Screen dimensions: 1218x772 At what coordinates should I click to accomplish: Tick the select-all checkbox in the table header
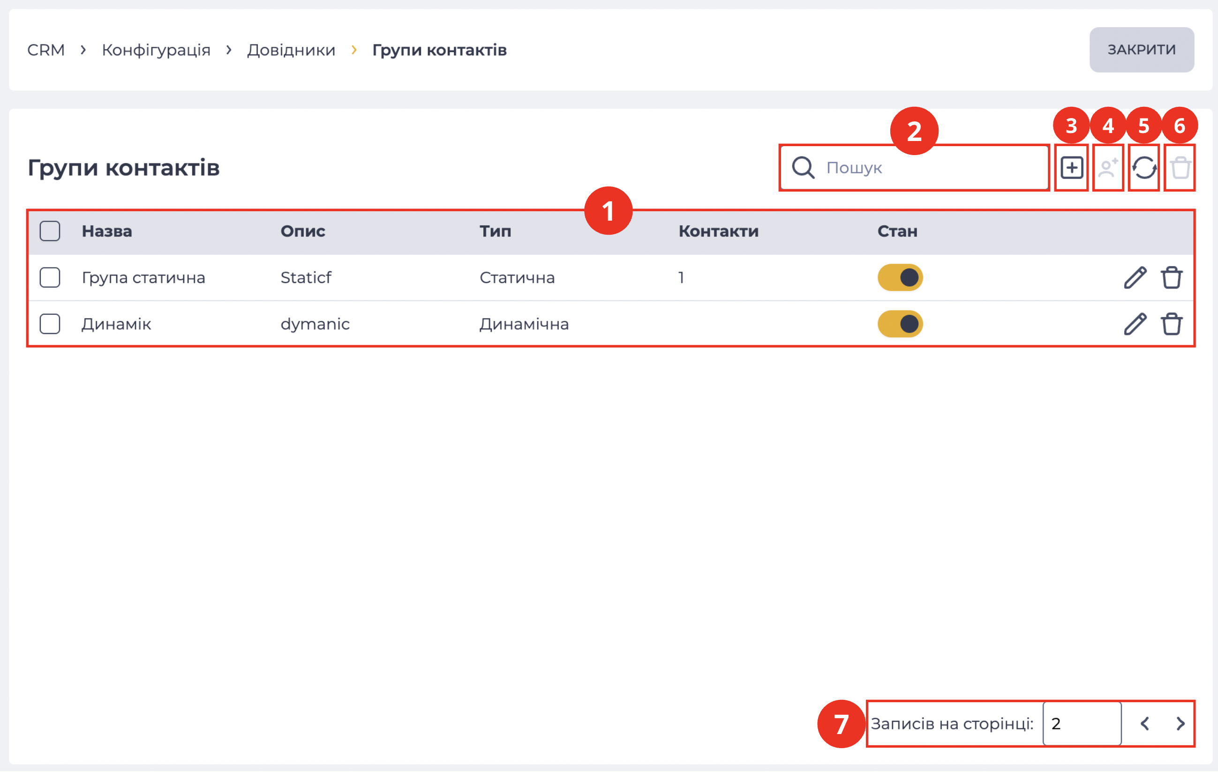click(x=50, y=231)
